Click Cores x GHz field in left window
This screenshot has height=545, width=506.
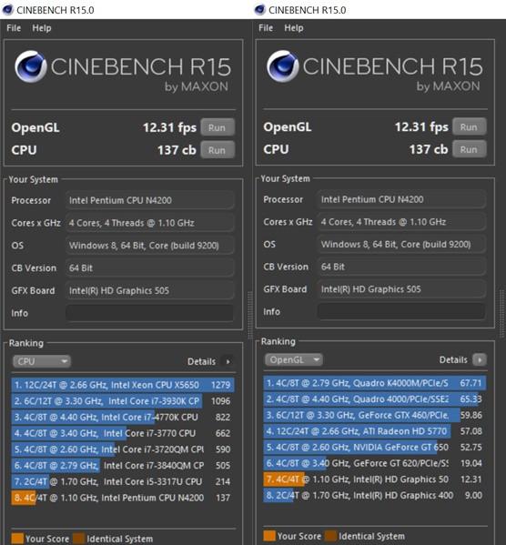point(149,223)
